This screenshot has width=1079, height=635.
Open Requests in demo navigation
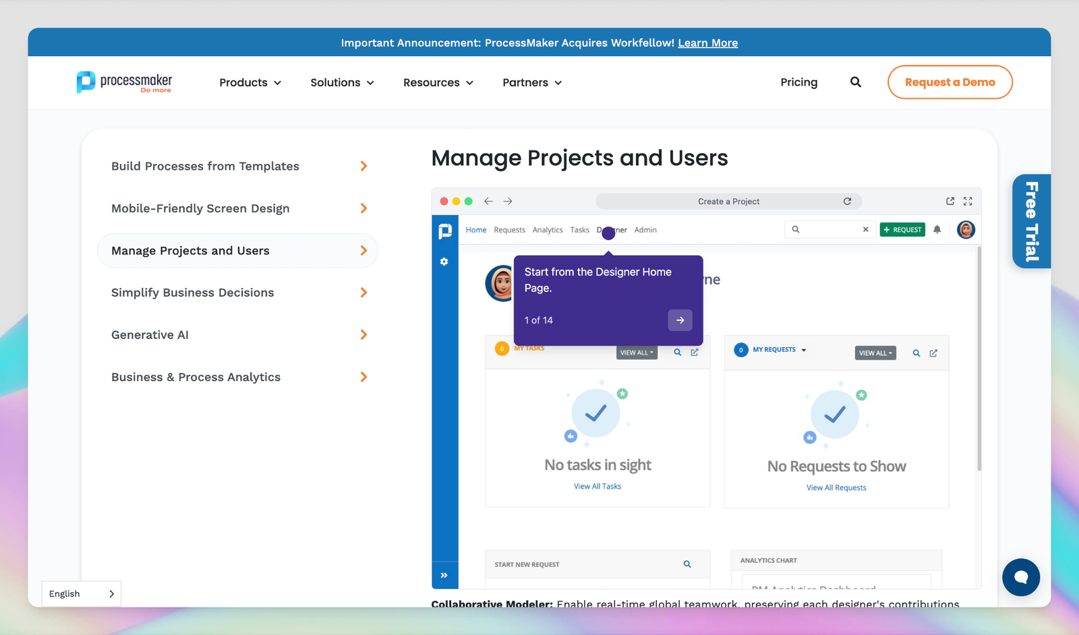point(509,230)
